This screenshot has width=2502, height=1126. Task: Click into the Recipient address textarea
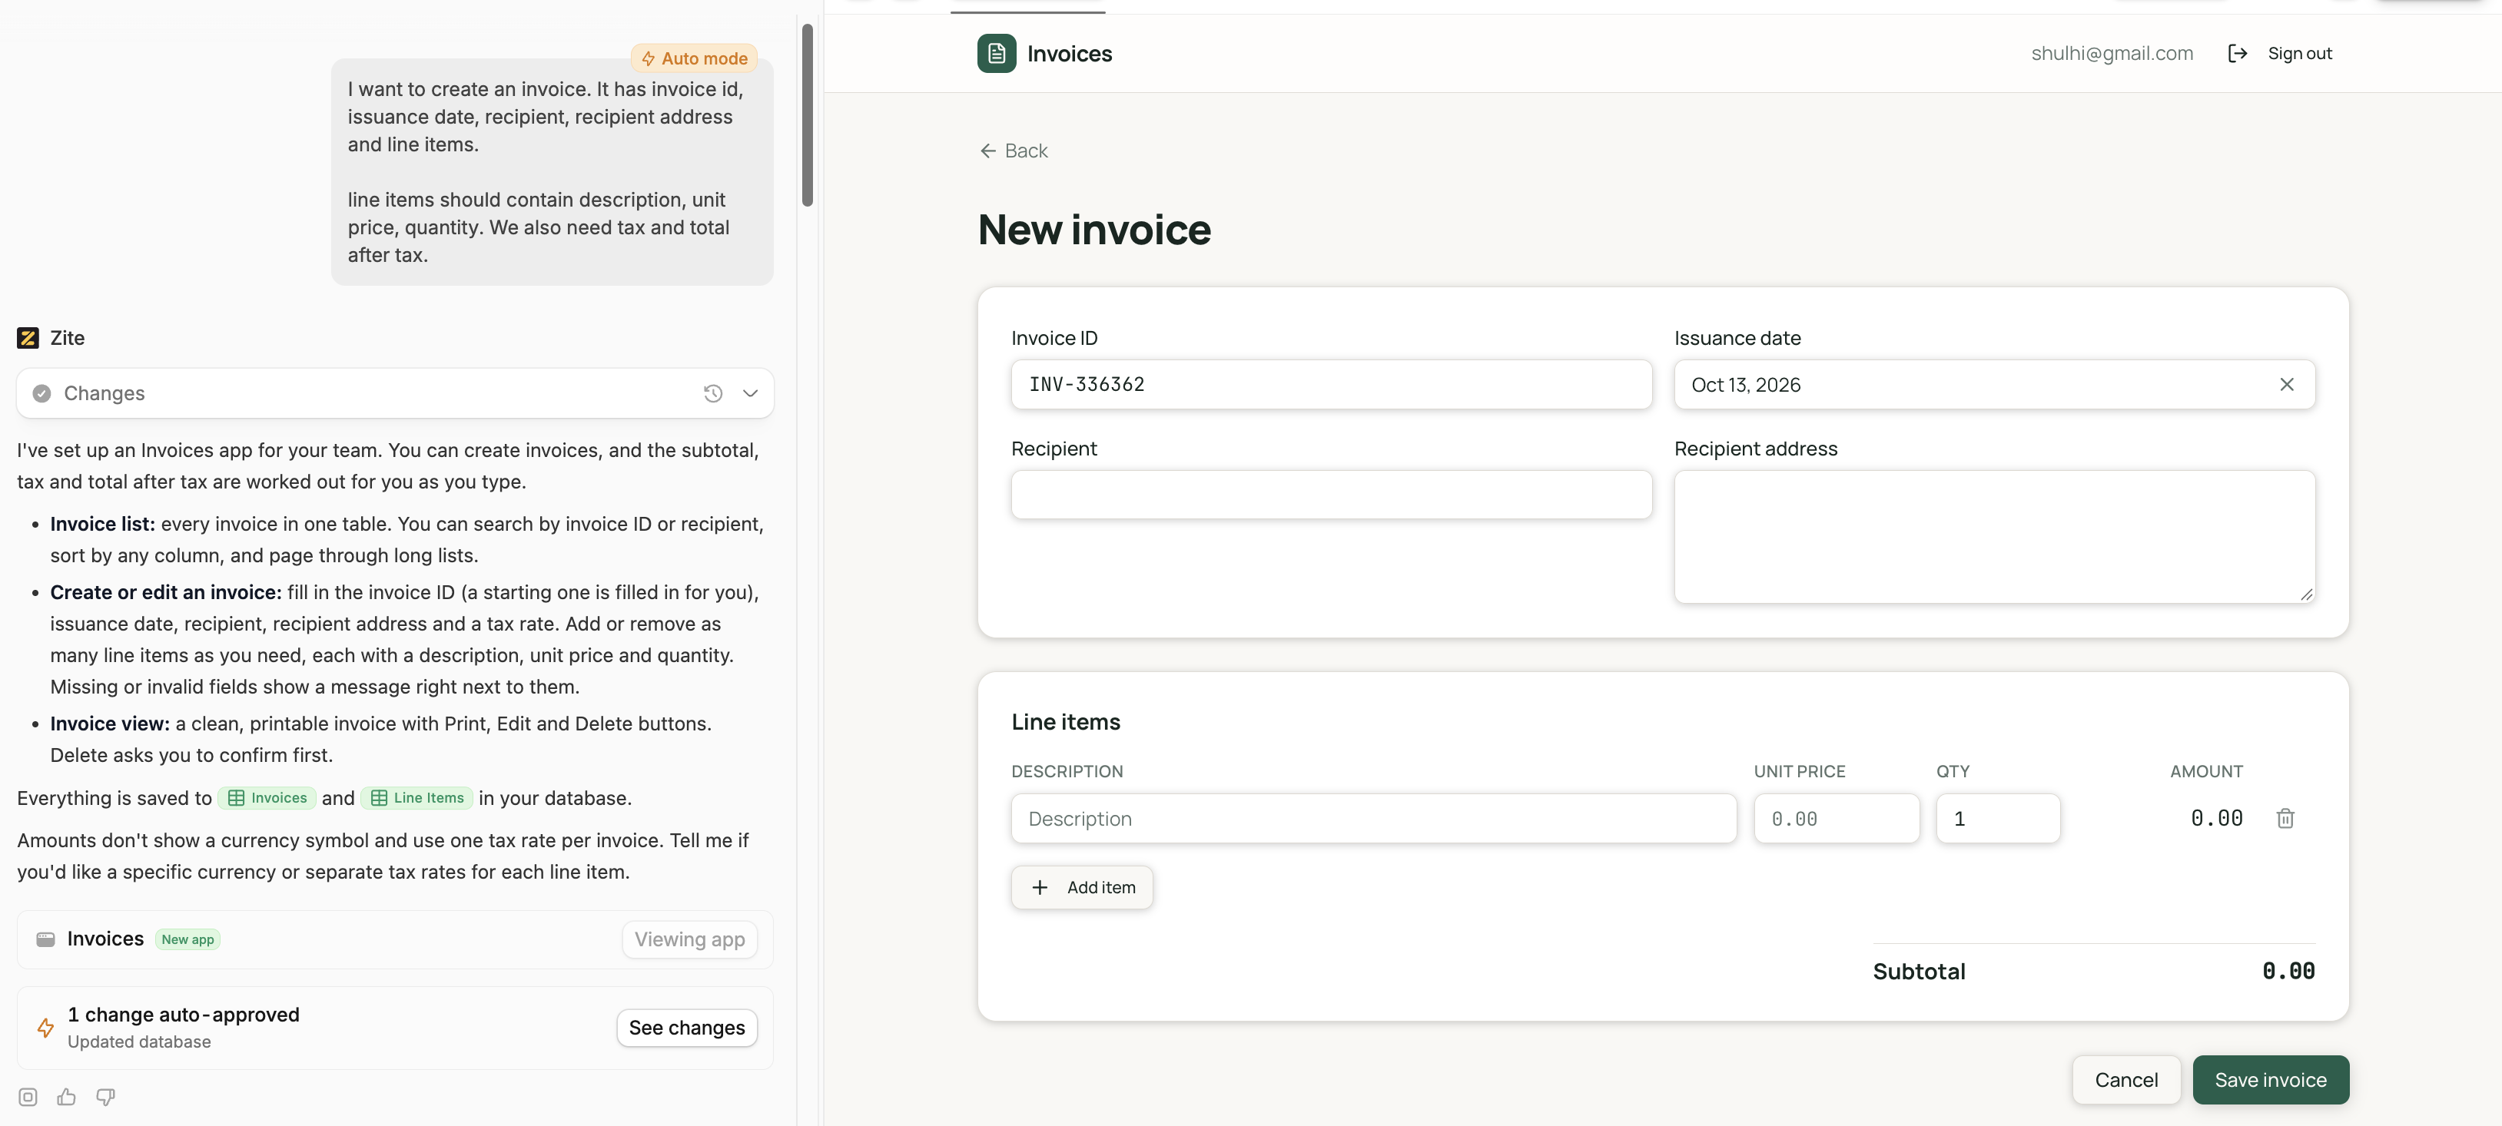1994,537
